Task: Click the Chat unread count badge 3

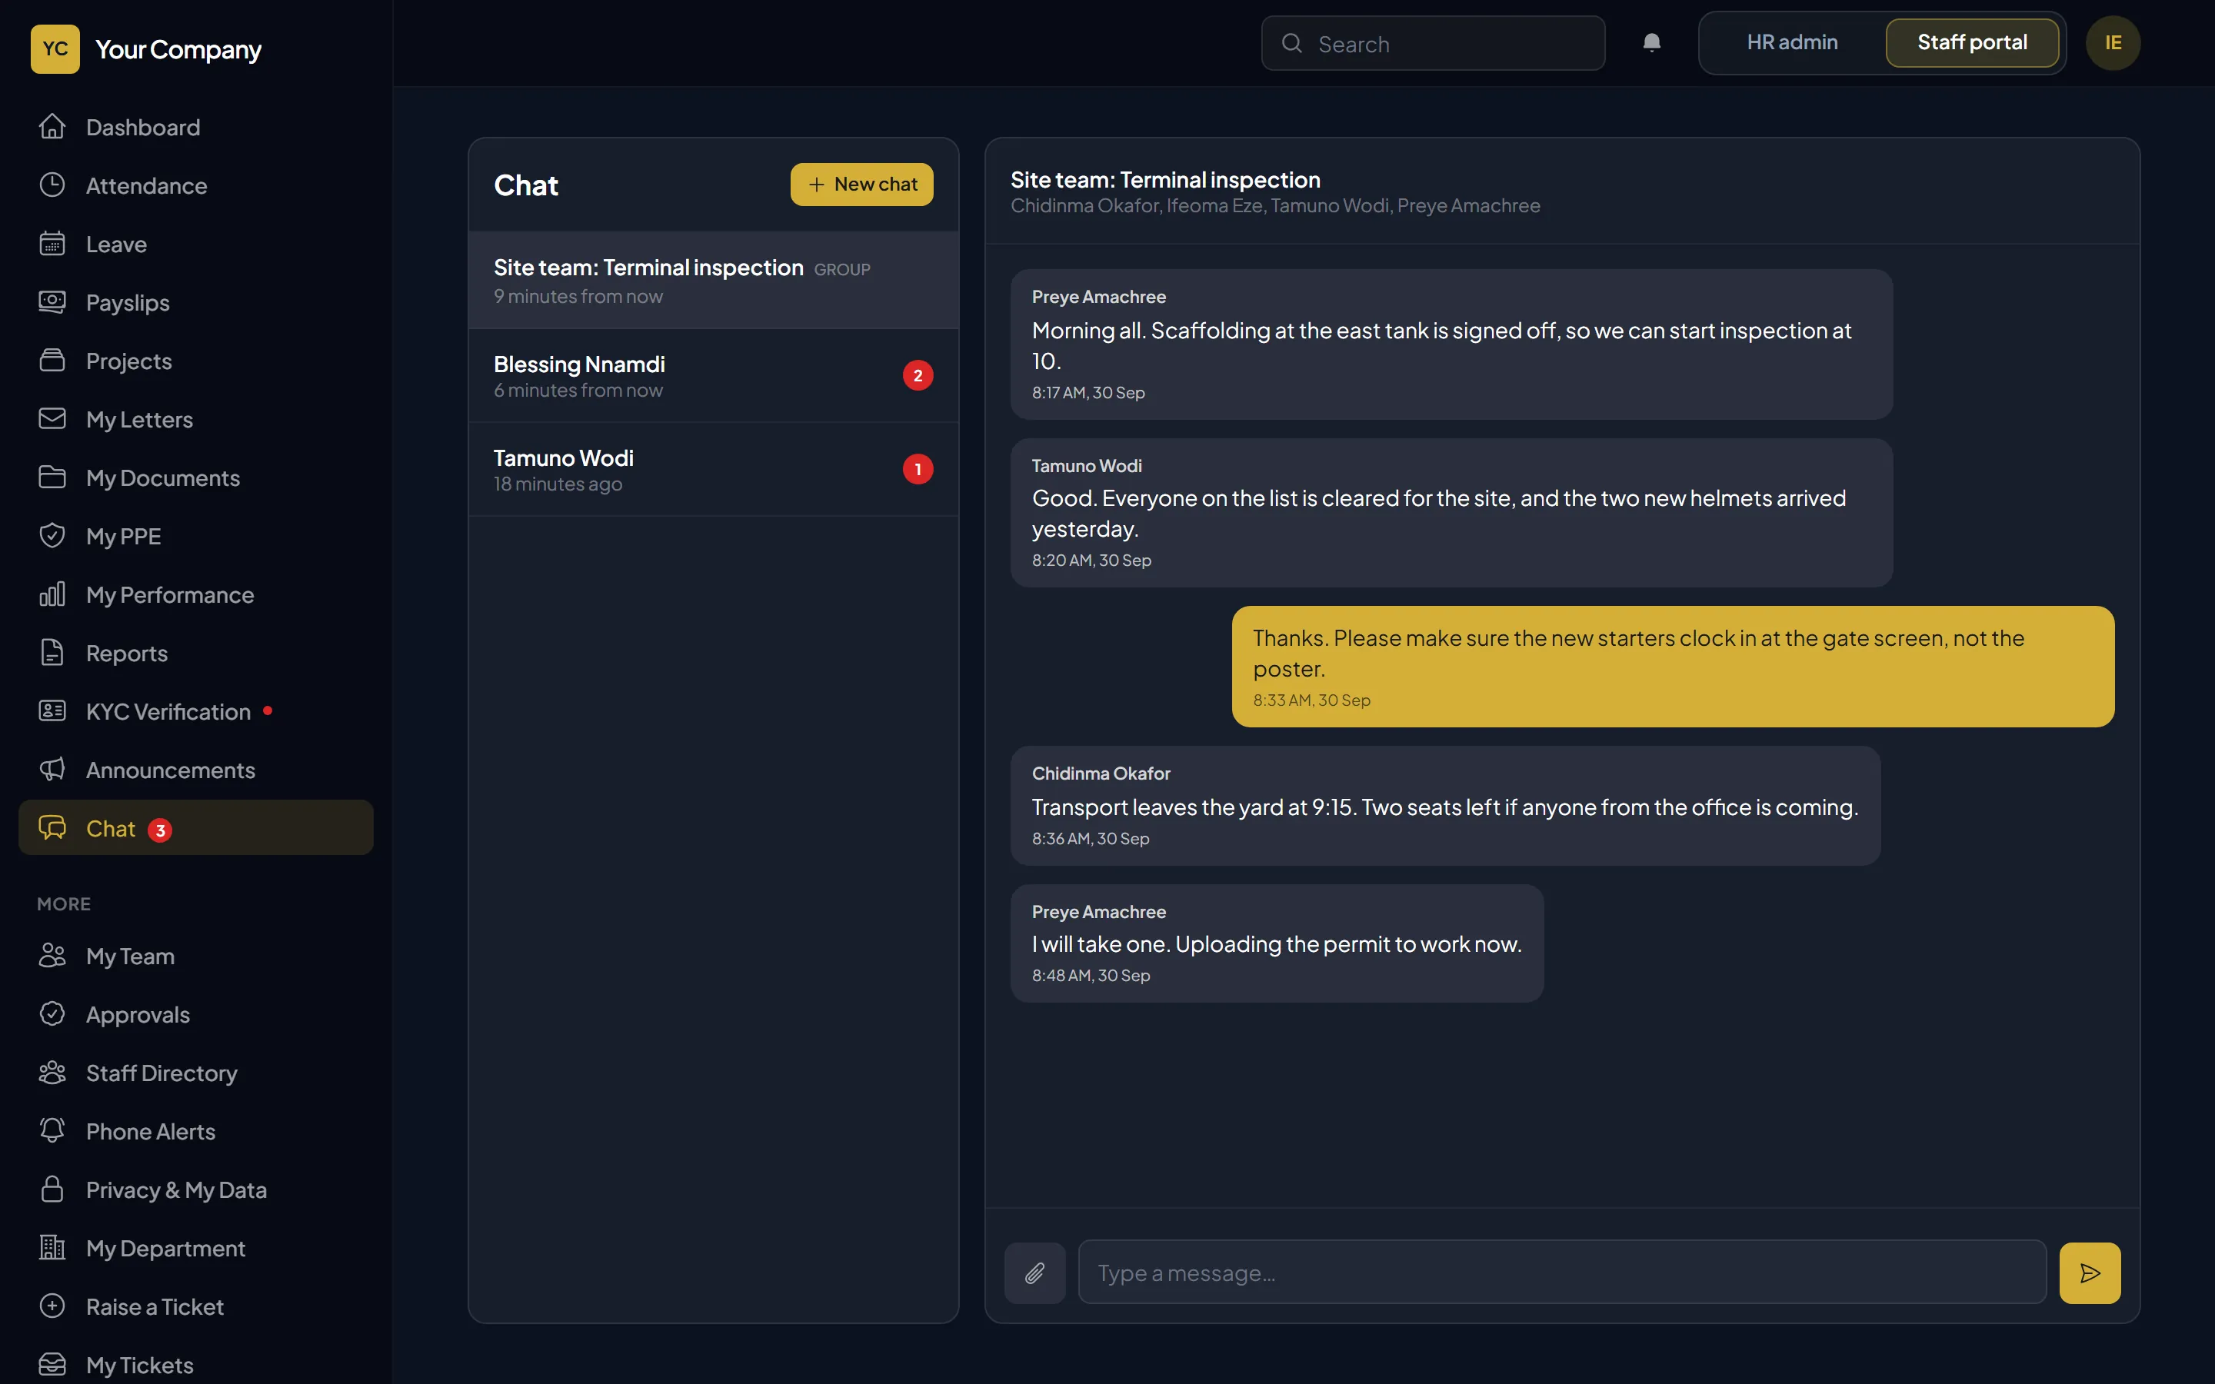Action: tap(160, 830)
